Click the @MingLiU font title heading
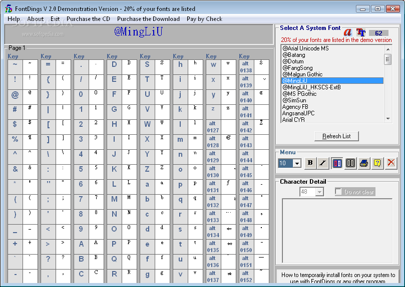This screenshot has width=405, height=287. pos(139,31)
